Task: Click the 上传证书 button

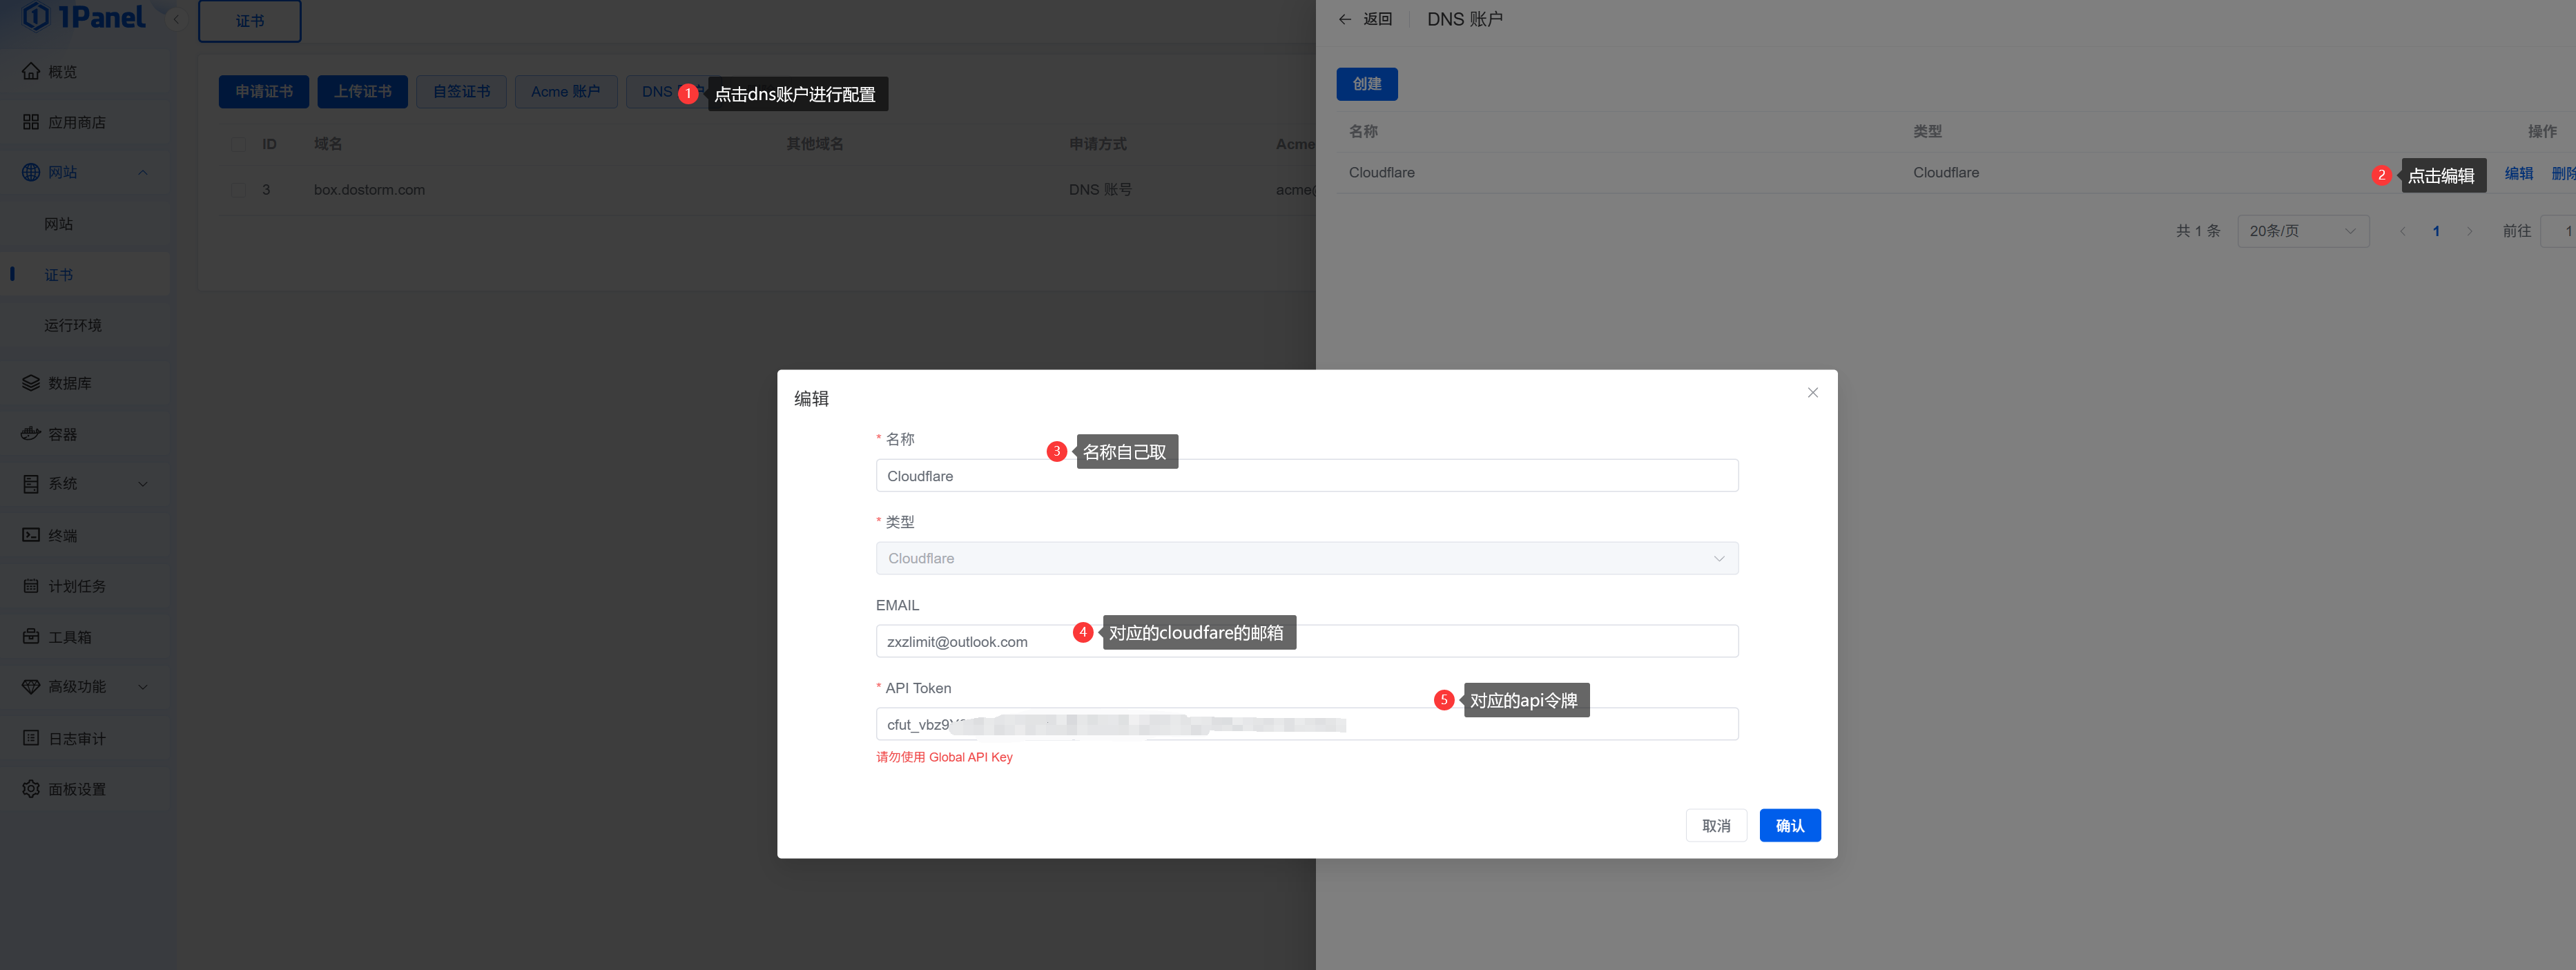Action: pos(362,92)
